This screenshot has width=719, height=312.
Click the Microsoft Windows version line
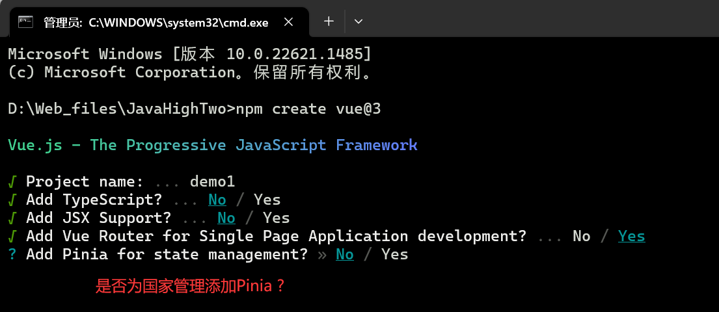click(189, 55)
